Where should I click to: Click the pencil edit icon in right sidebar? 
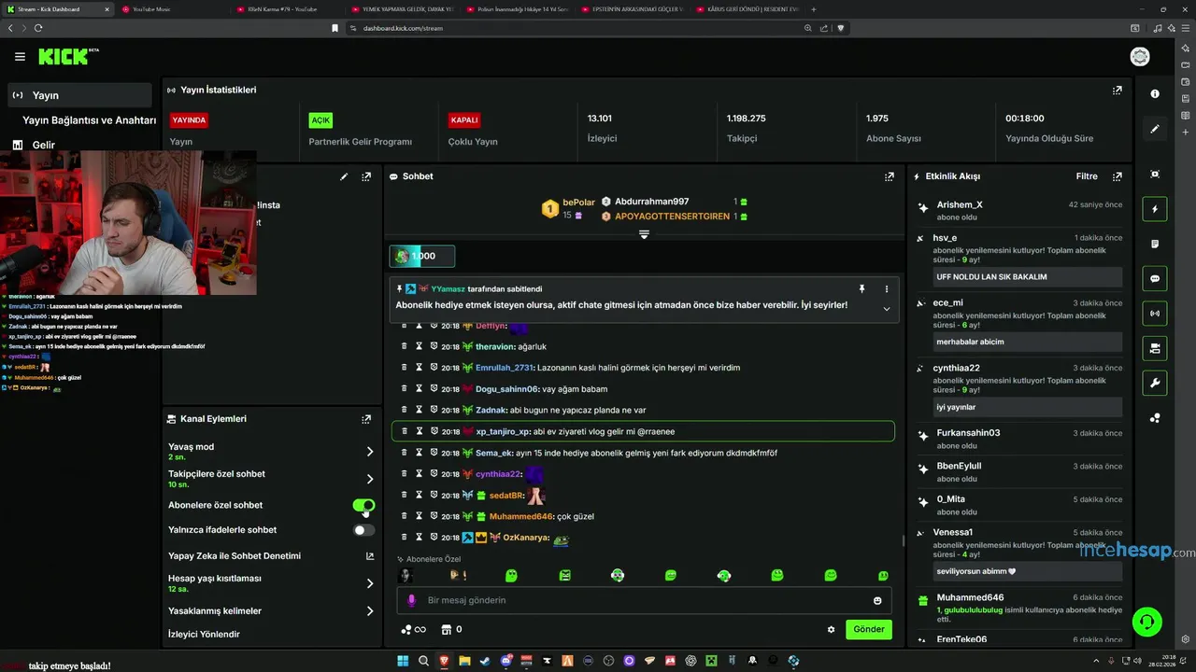pos(1155,129)
